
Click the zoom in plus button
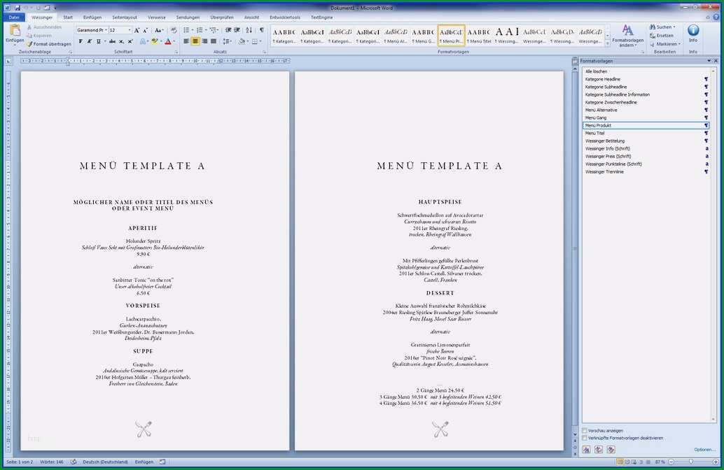[x=716, y=462]
